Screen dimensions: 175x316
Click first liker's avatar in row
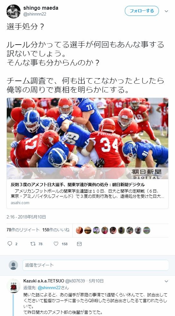(79, 230)
